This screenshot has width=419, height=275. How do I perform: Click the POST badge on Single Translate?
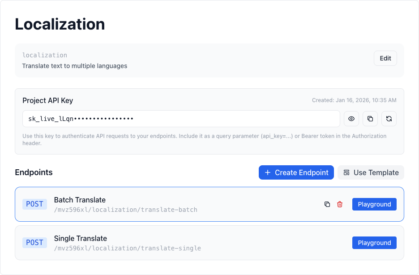(x=34, y=243)
